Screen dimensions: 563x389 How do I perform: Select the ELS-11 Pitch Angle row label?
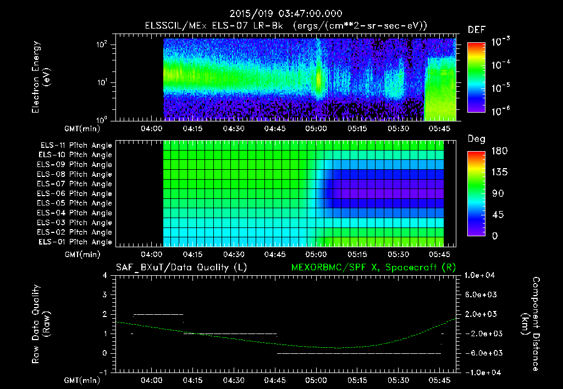pyautogui.click(x=76, y=146)
